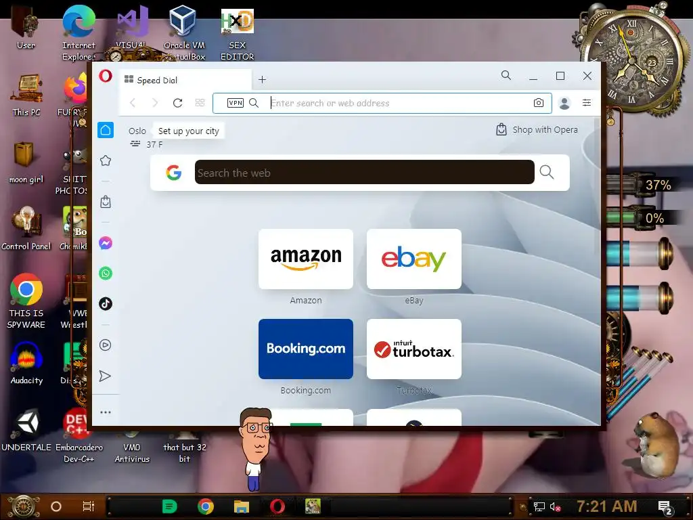Open File Explorer from the taskbar
693x520 pixels.
(242, 506)
